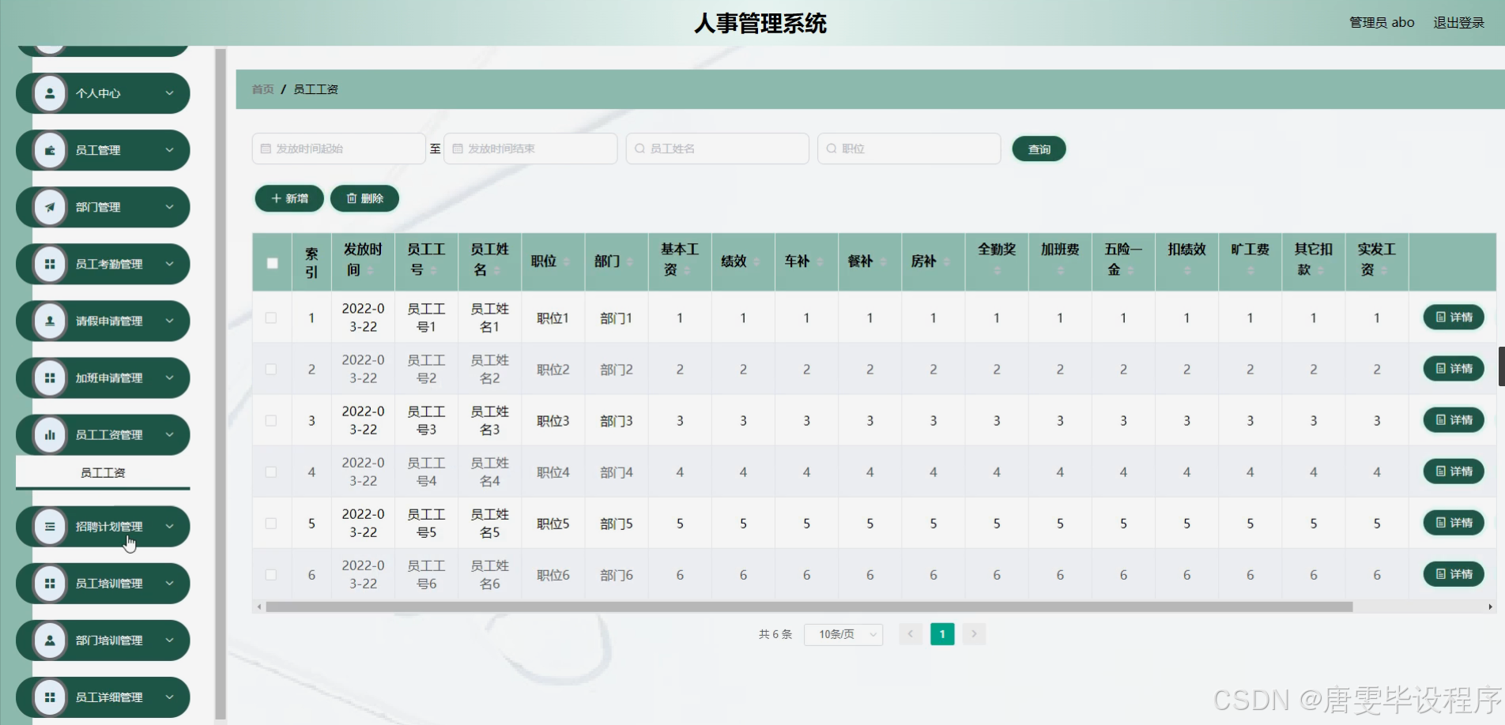The image size is (1505, 725).
Task: Focus the 员工姓名 search input
Action: pos(717,148)
